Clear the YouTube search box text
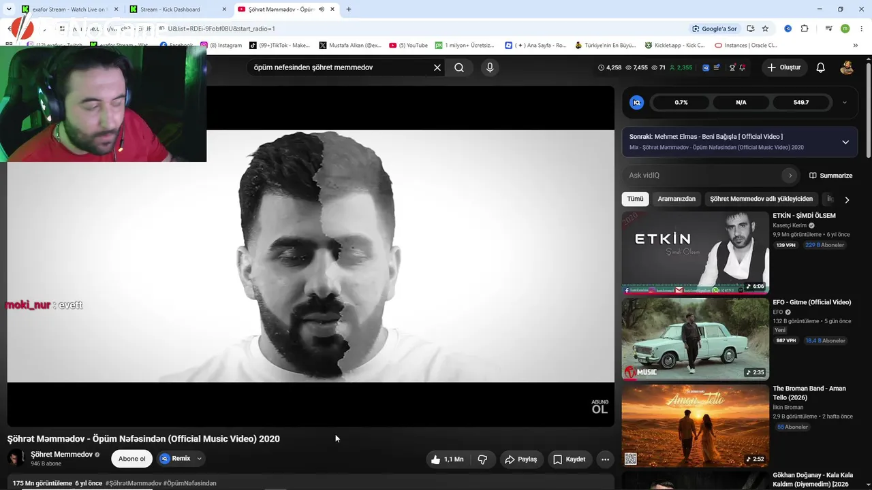872x490 pixels. click(437, 67)
